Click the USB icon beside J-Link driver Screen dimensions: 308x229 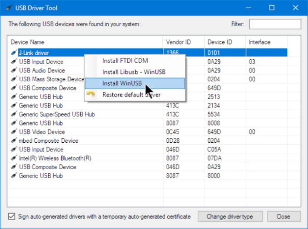14,53
